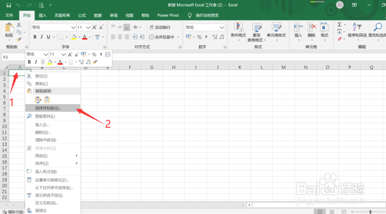Image resolution: width=386 pixels, height=214 pixels.
Task: Open the Font group dialog launcher
Action: [105, 47]
